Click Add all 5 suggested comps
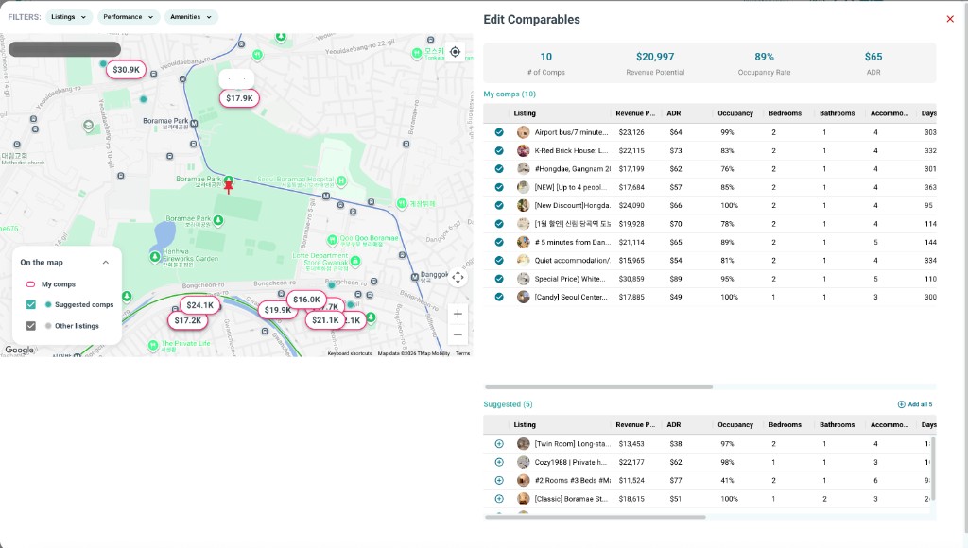Screen dimensions: 968x548 pos(915,404)
